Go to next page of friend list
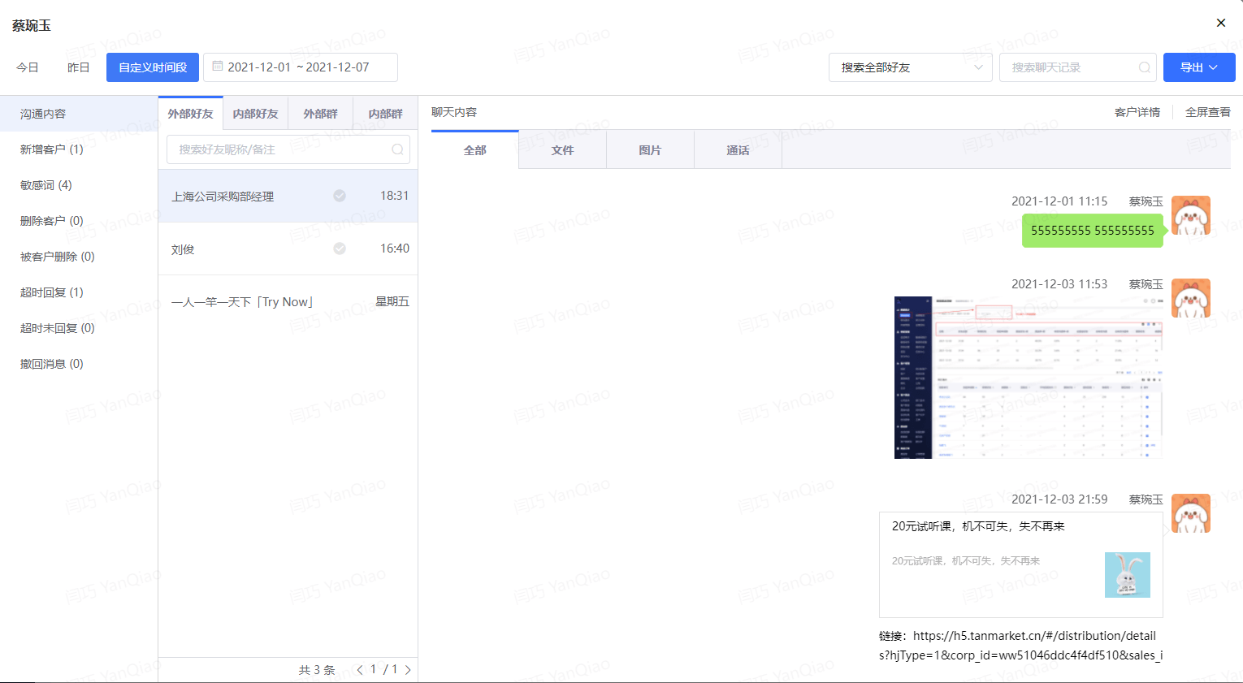The width and height of the screenshot is (1243, 683). point(408,670)
